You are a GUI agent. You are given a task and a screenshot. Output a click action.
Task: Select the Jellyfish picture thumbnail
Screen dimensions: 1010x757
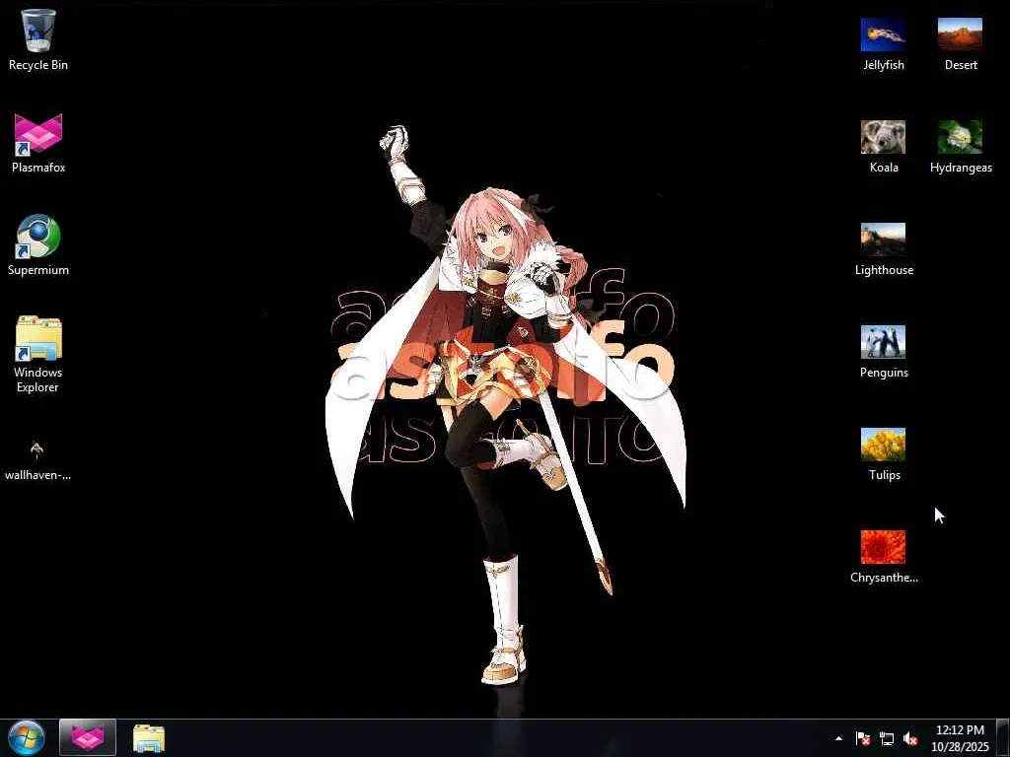tap(883, 42)
